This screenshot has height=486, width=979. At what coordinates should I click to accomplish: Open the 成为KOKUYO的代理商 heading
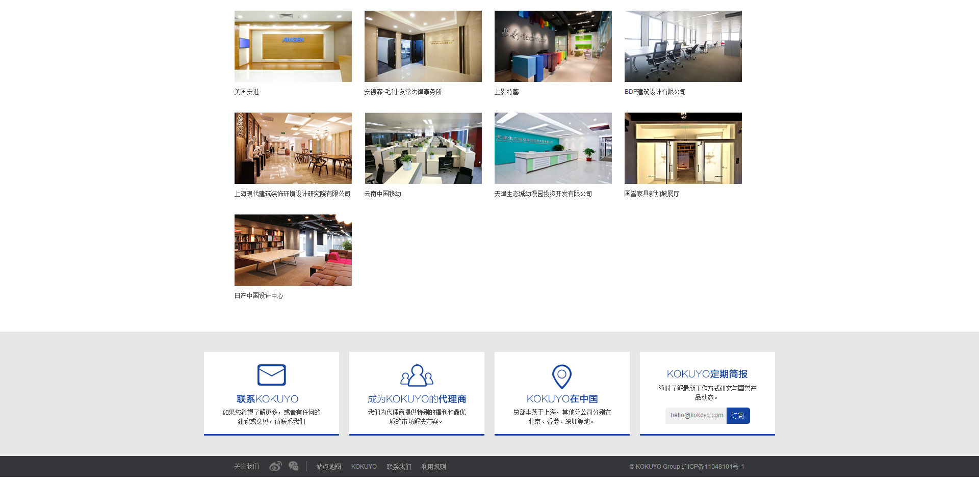(x=417, y=399)
